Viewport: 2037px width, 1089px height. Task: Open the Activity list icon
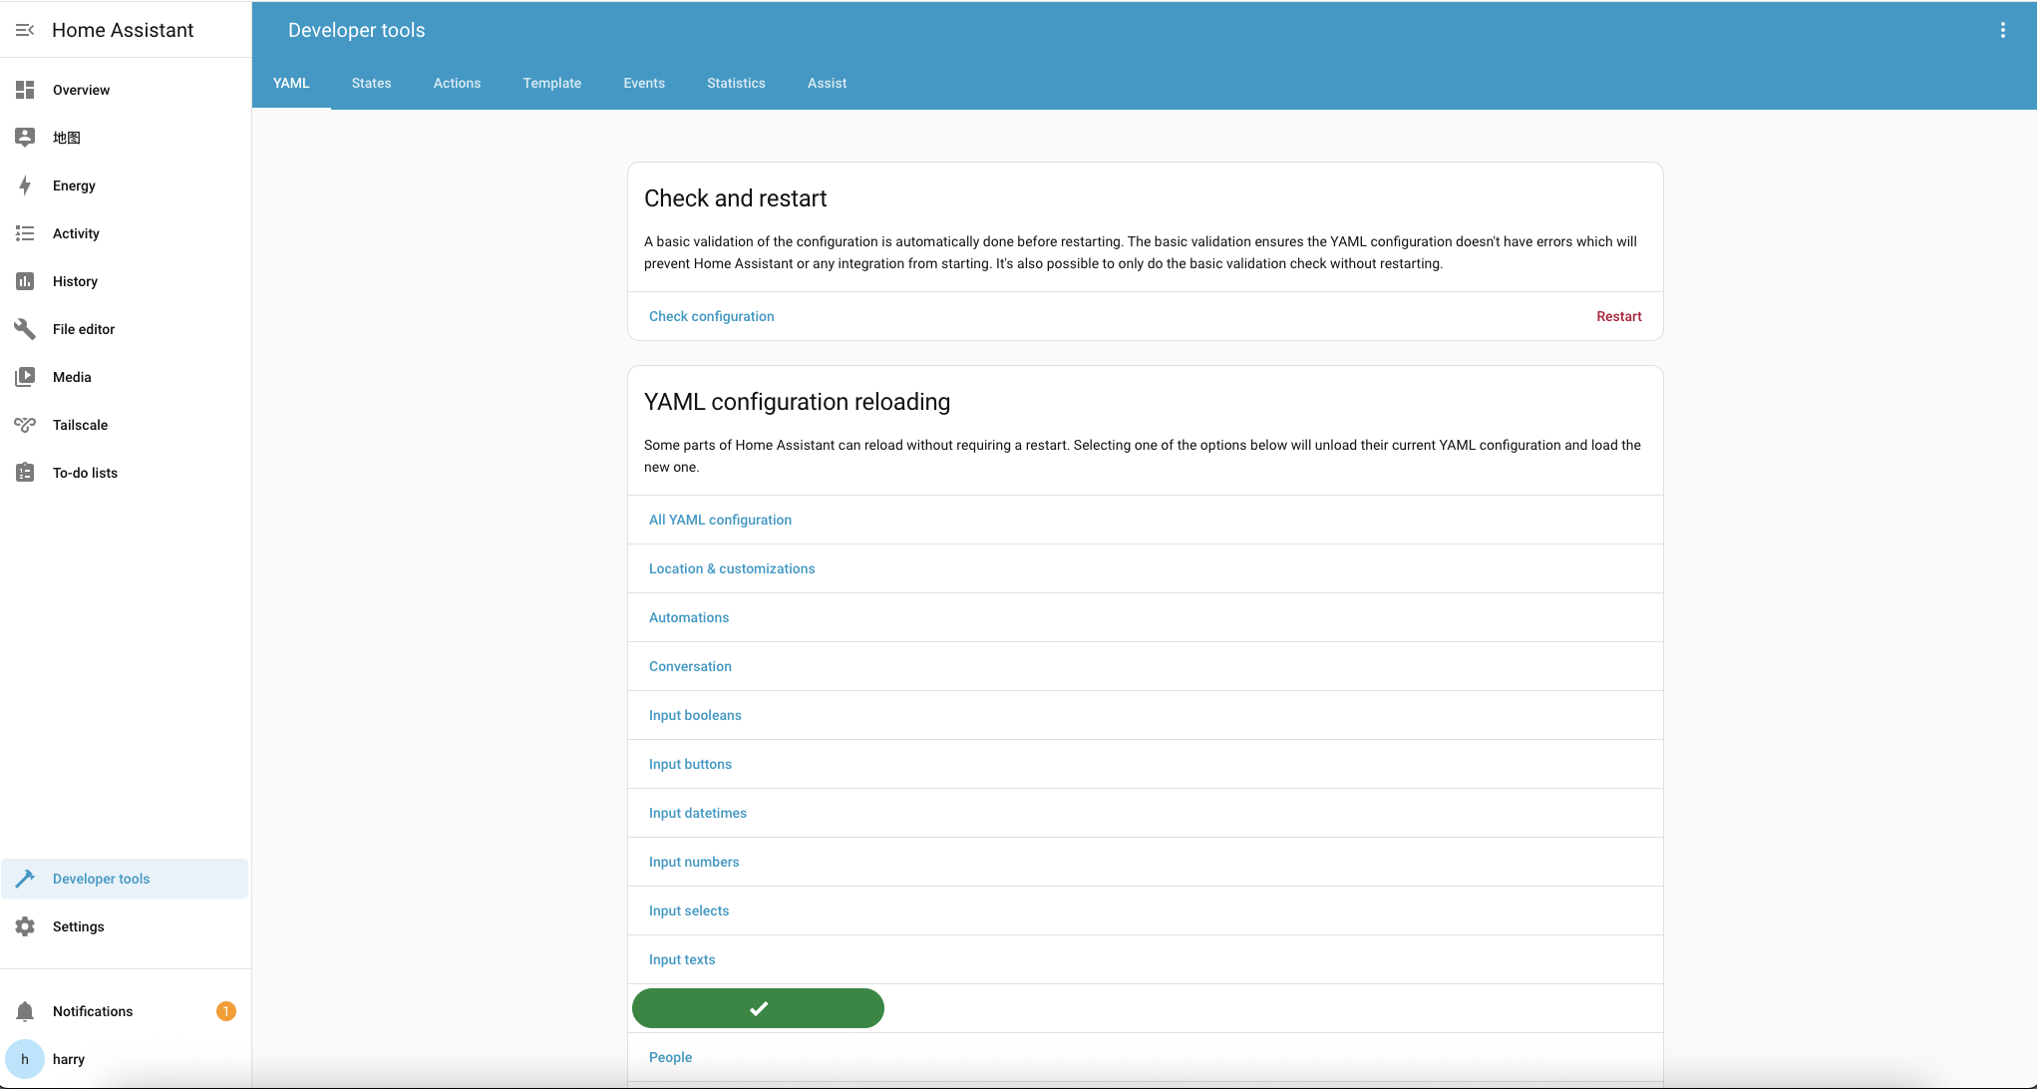tap(25, 233)
